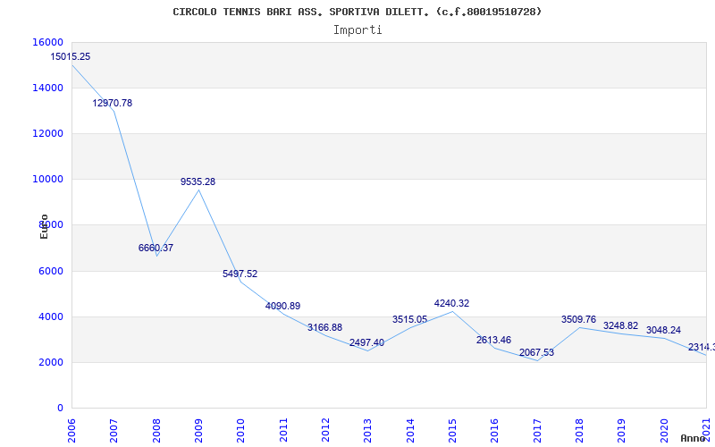Select the 4240.32 data label
Image resolution: width=715 pixels, height=447 pixels.
[x=451, y=303]
